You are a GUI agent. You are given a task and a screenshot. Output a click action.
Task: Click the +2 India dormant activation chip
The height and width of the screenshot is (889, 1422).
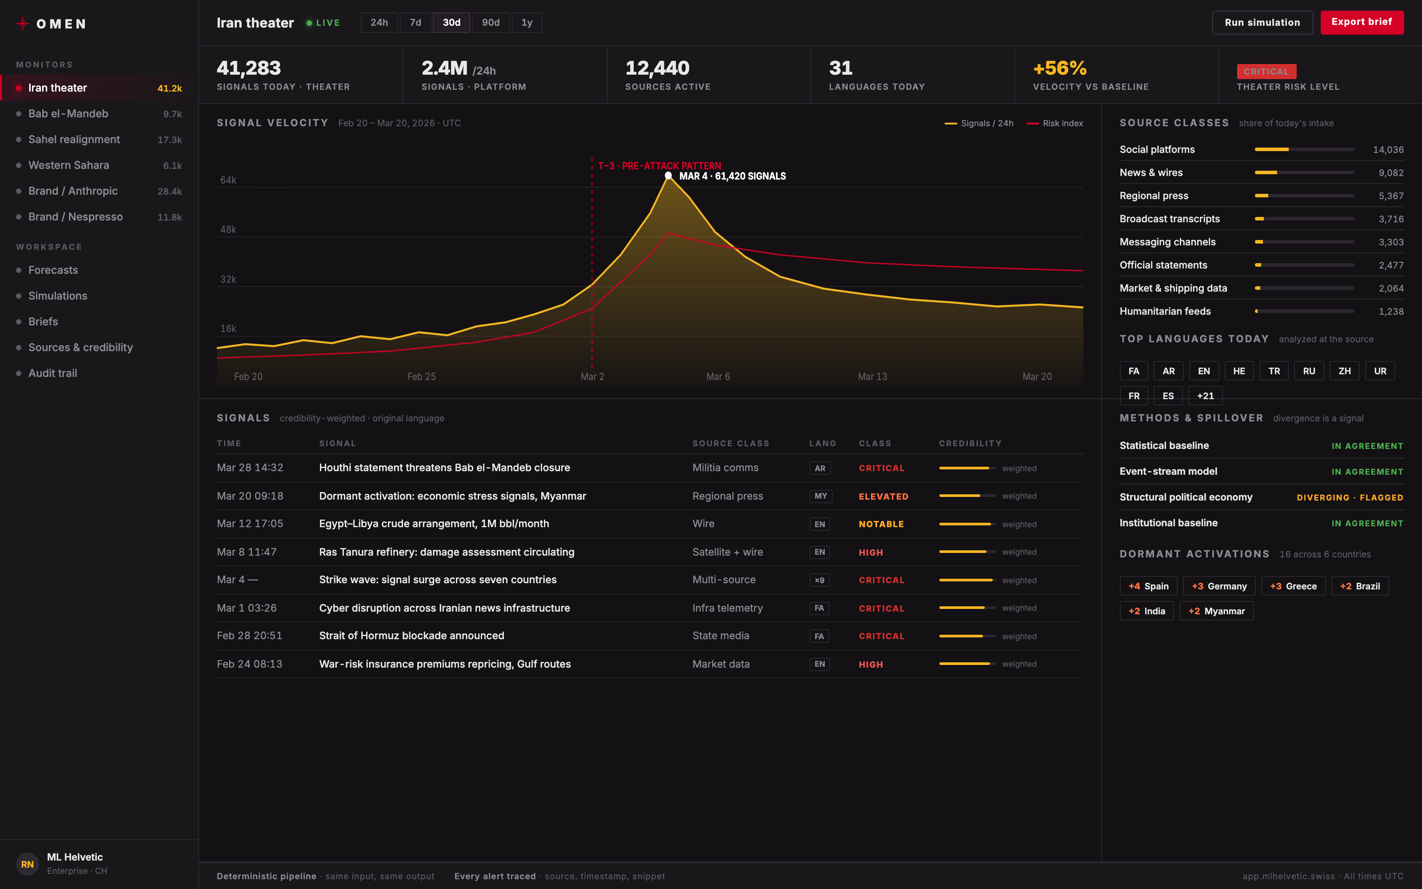click(x=1146, y=611)
